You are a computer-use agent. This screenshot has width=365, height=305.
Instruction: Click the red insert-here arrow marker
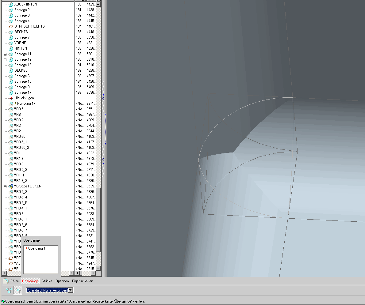11,98
